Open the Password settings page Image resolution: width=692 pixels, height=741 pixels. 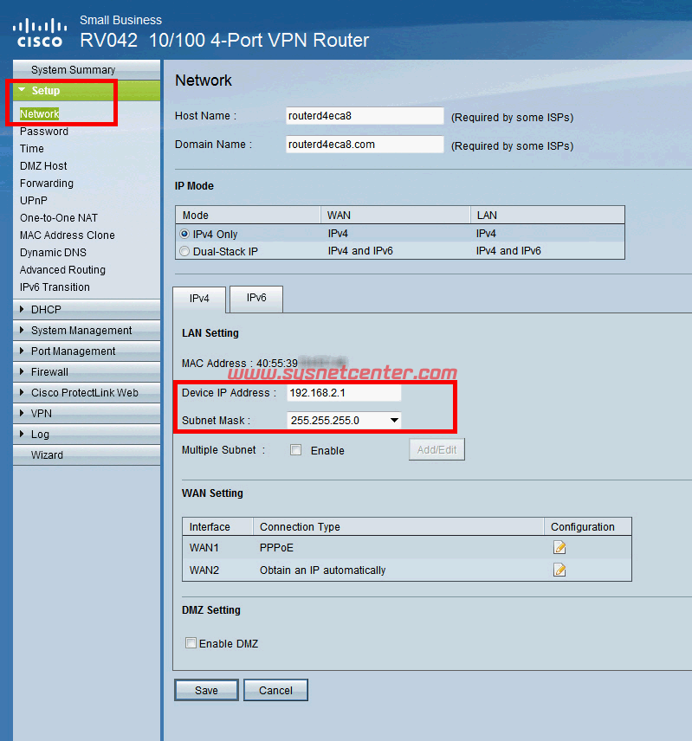pos(44,132)
